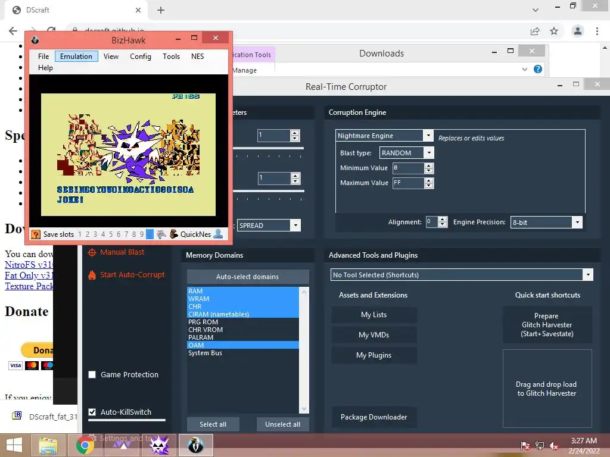The height and width of the screenshot is (457, 610).
Task: Click the Select all domains button
Action: (213, 424)
